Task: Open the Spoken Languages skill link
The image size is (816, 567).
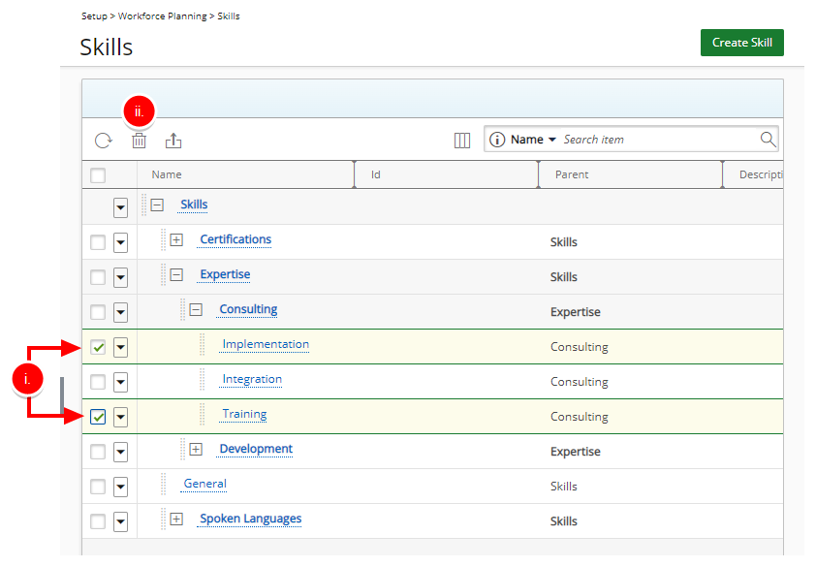Action: (x=250, y=519)
